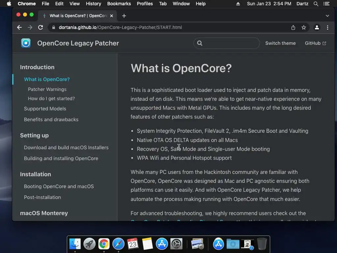Open the View menu
The image size is (337, 253).
click(75, 4)
